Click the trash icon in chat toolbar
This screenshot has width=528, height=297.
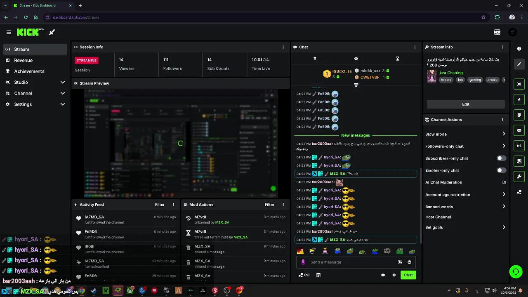pos(315,59)
